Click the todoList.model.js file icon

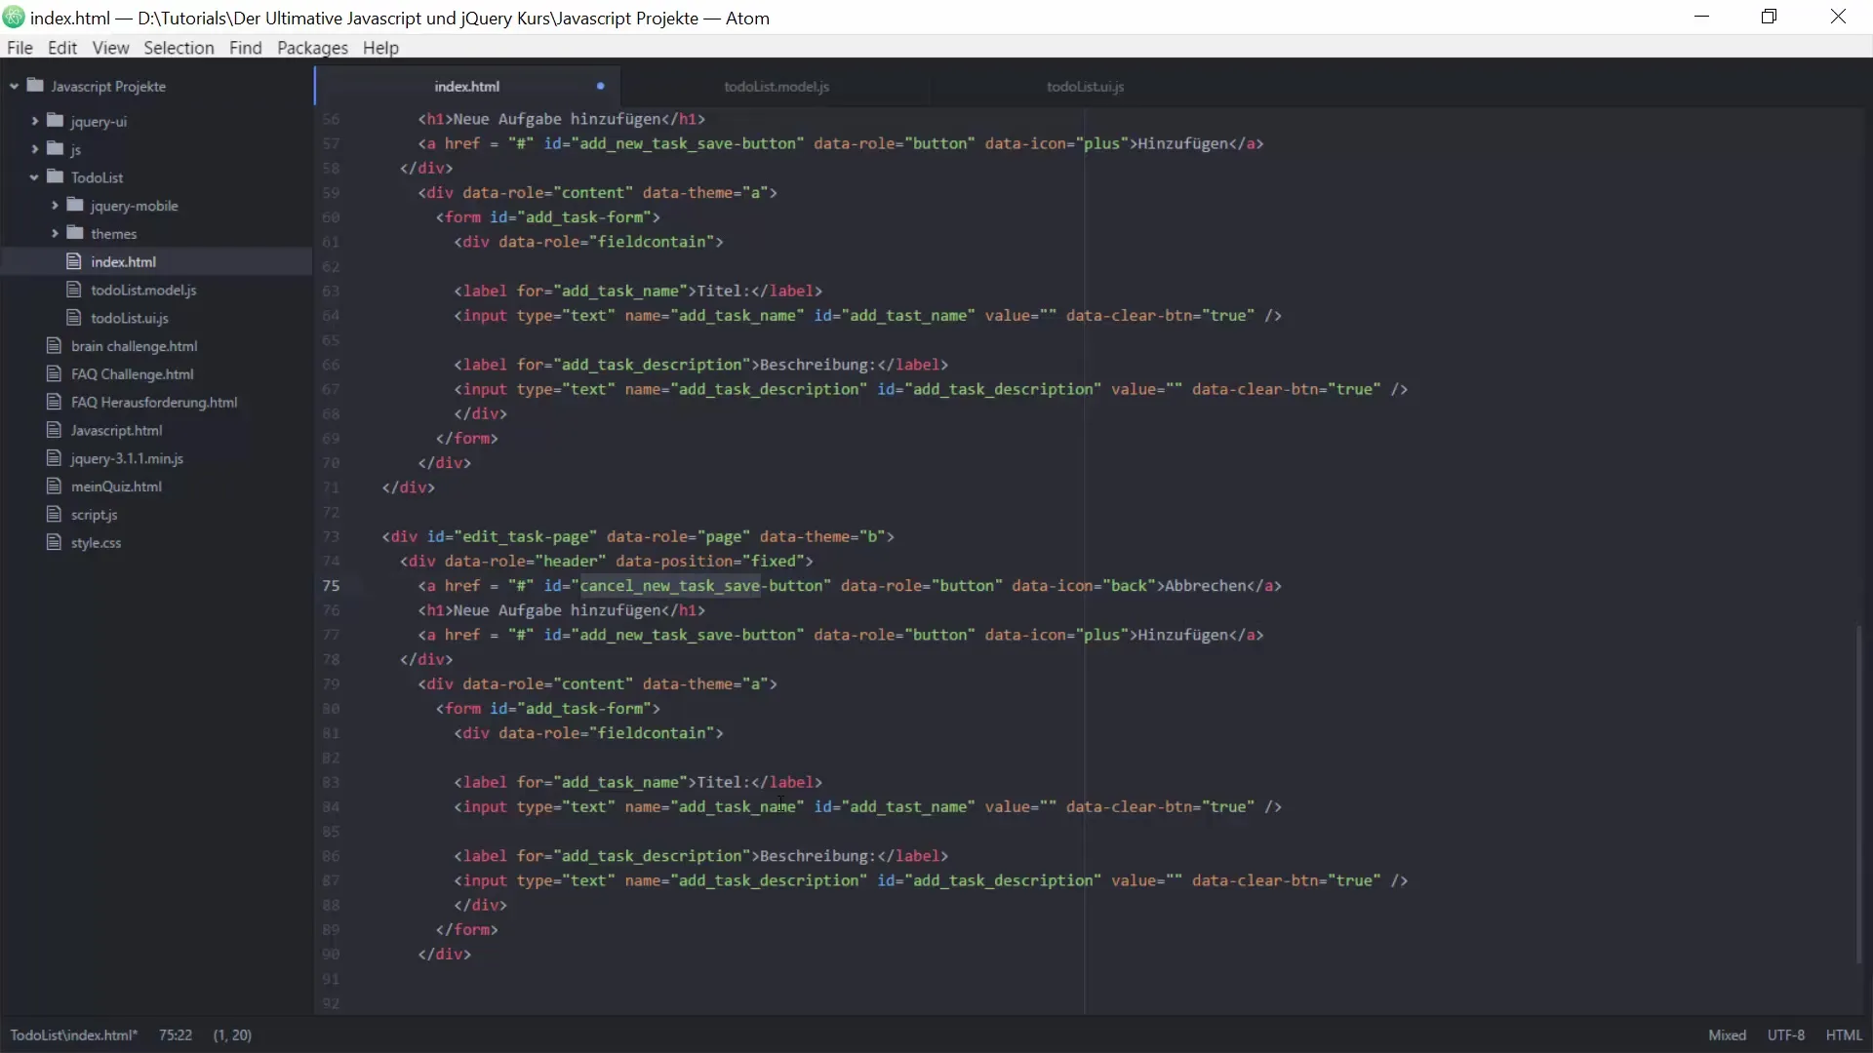[x=73, y=290]
